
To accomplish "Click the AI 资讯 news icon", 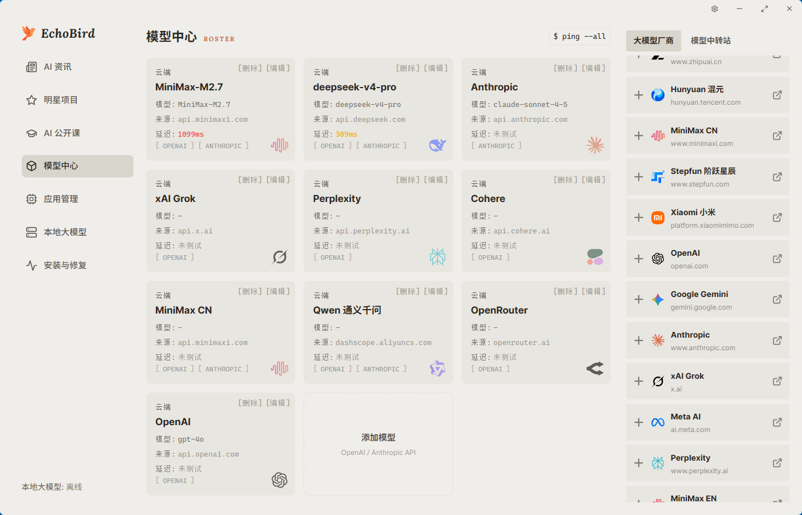I will point(32,67).
